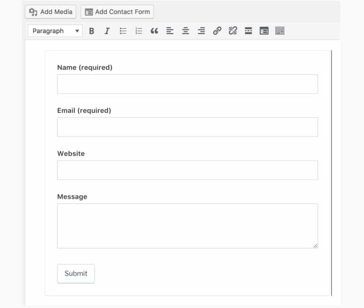Screen dimensions: 364x308
Task: Insert a hyperlink with the link icon
Action: click(217, 31)
